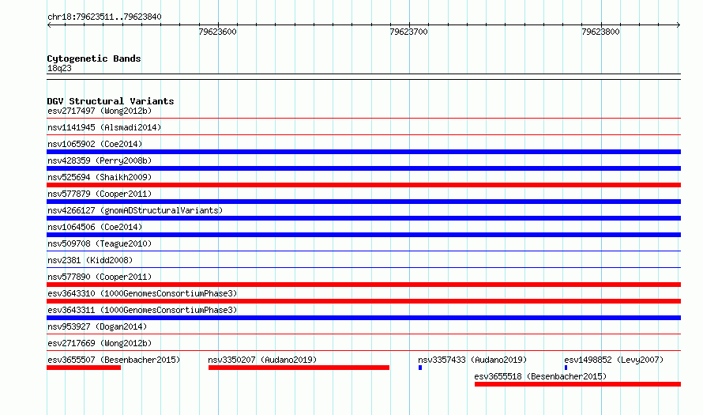Click the left arrow end of ruler
The height and width of the screenshot is (415, 703).
coord(49,25)
